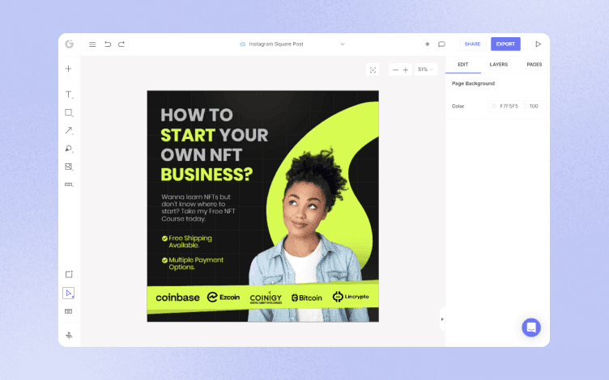Activate the selection cursor tool
Viewport: 609px width, 380px height.
click(68, 293)
